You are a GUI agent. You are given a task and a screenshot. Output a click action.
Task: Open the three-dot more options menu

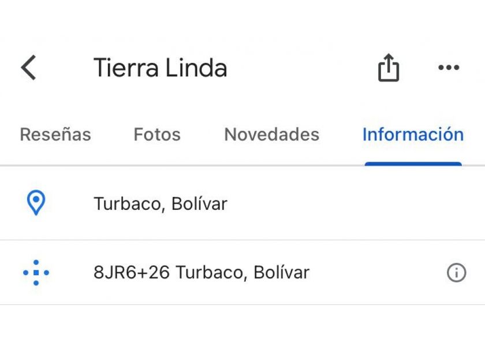click(x=449, y=68)
